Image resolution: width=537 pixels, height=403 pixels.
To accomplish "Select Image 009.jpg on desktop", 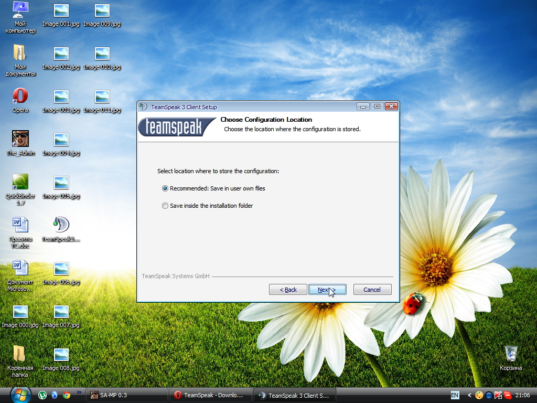I will [x=102, y=15].
